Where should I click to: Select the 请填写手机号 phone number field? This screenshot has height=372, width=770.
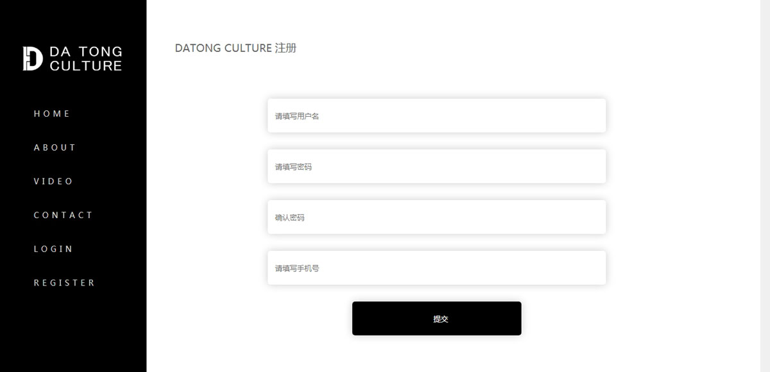(436, 267)
